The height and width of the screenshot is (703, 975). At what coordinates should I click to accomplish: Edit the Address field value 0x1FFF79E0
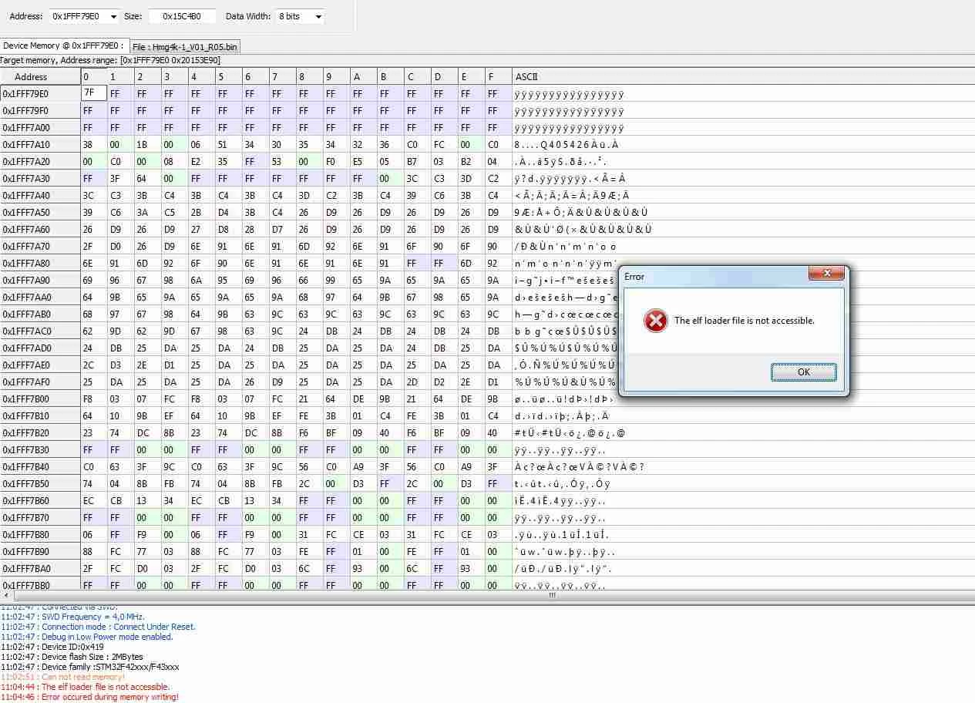pyautogui.click(x=79, y=16)
